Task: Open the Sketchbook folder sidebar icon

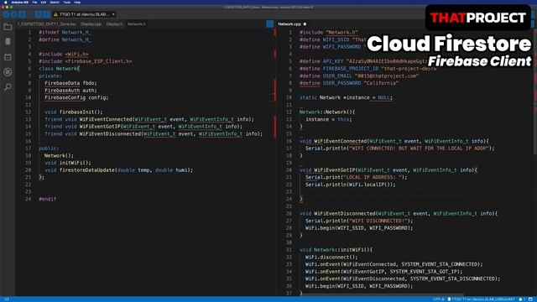Action: click(x=8, y=27)
